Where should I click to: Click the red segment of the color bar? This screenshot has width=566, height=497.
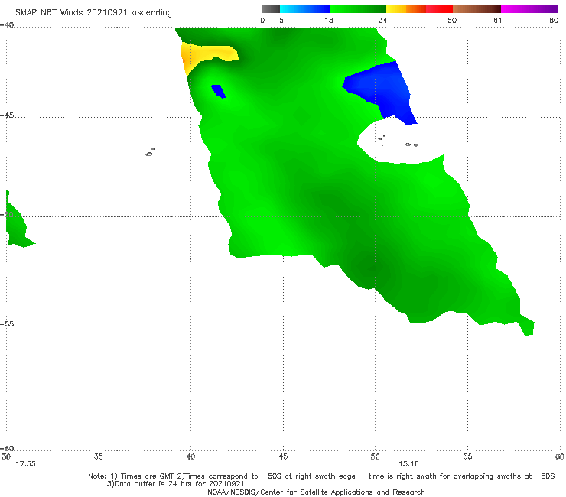(439, 9)
